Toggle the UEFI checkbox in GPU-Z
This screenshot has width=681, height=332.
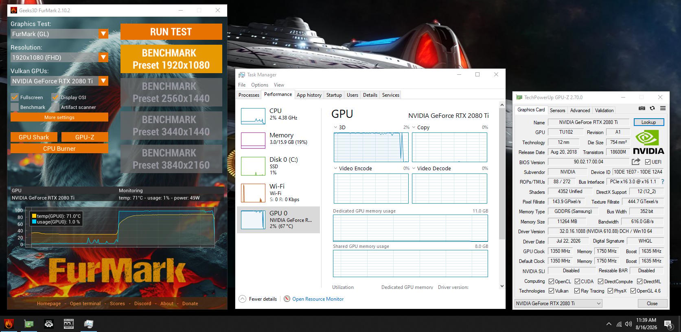(648, 162)
